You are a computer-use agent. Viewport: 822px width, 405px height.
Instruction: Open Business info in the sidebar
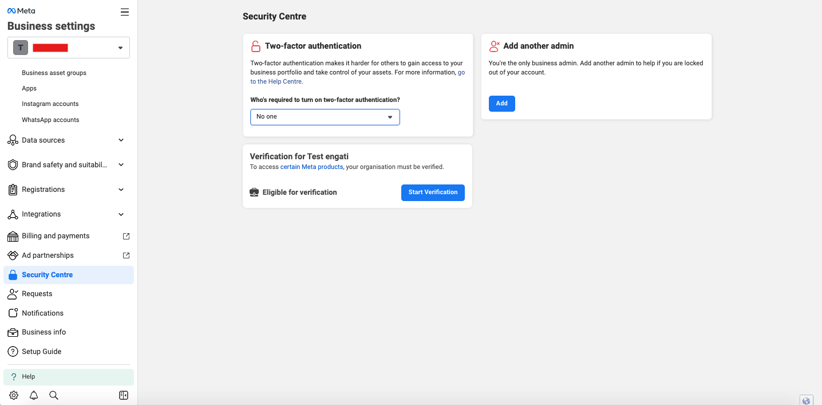tap(44, 332)
